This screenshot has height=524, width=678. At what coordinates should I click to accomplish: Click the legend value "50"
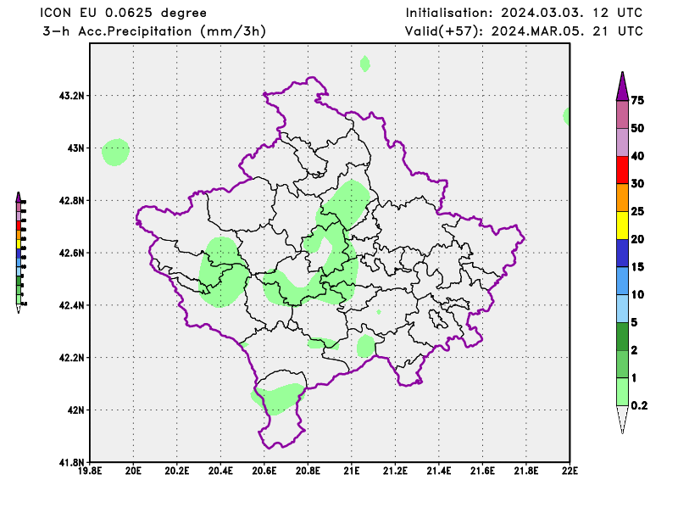tap(637, 128)
